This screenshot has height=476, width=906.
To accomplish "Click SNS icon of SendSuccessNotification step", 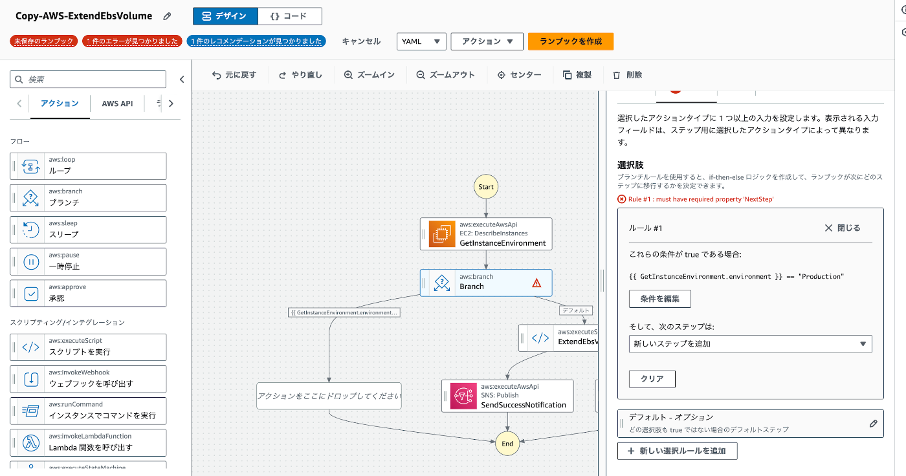I will (463, 396).
